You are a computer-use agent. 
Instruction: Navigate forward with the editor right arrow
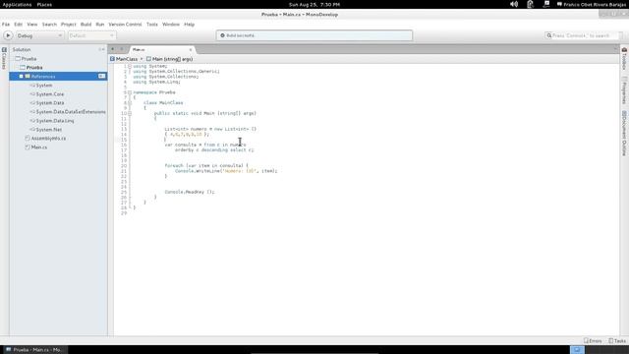(x=122, y=49)
